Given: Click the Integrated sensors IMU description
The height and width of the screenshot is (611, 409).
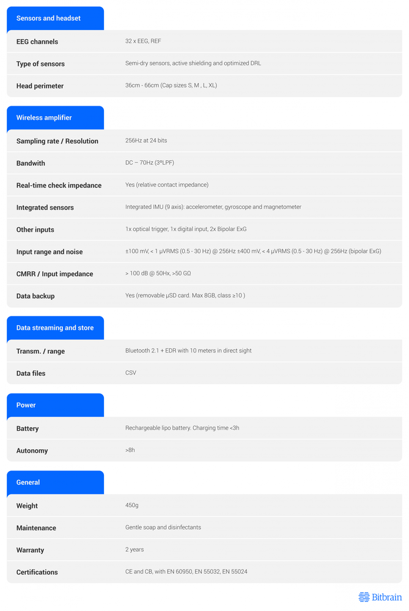Looking at the screenshot, I should [213, 207].
